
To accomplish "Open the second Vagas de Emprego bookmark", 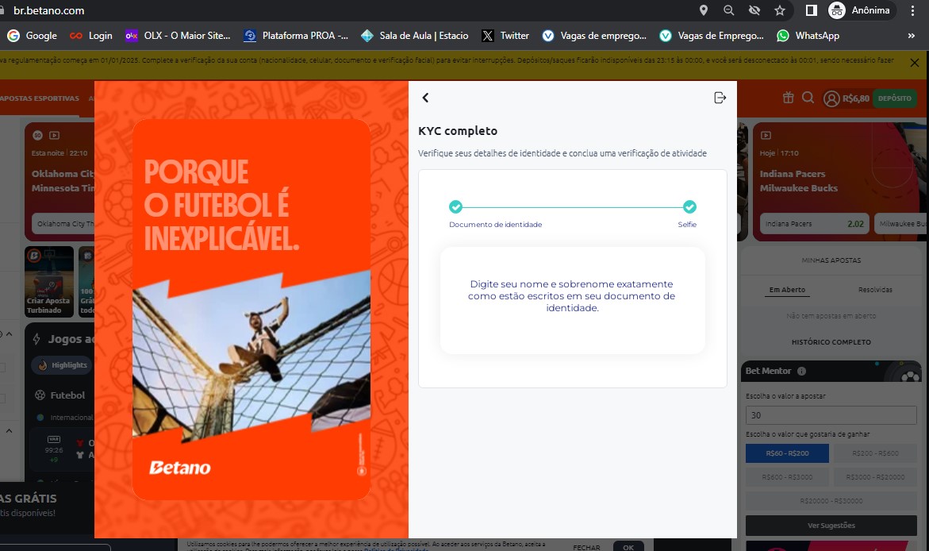I will (712, 36).
